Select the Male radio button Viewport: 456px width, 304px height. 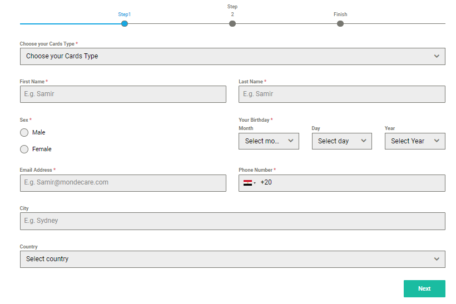[24, 132]
